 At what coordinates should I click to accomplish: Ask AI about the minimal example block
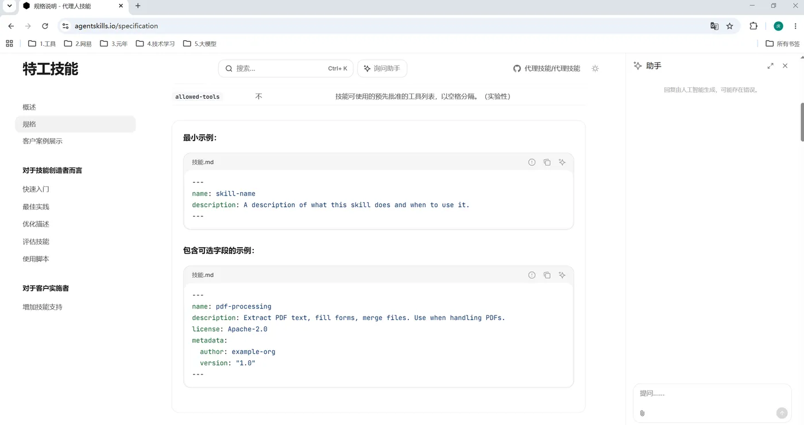(562, 162)
